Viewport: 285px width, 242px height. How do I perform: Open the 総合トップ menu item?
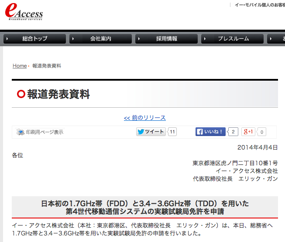tap(35, 39)
